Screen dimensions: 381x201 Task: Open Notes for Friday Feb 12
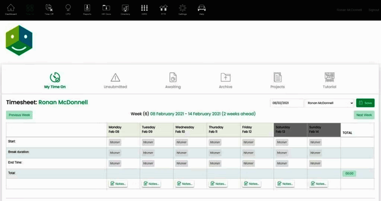[251, 184]
